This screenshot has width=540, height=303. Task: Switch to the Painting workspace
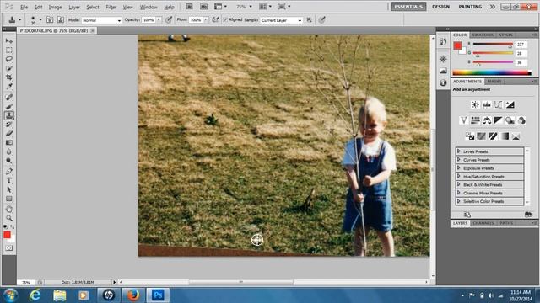(x=470, y=7)
